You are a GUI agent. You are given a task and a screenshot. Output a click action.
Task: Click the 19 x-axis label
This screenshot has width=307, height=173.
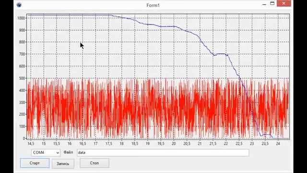(148, 144)
